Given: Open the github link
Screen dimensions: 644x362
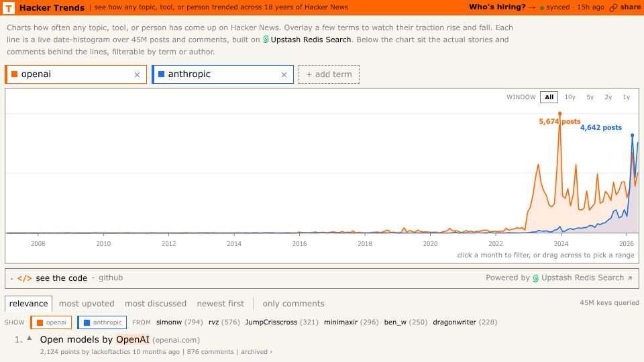Looking at the screenshot, I should pos(111,278).
